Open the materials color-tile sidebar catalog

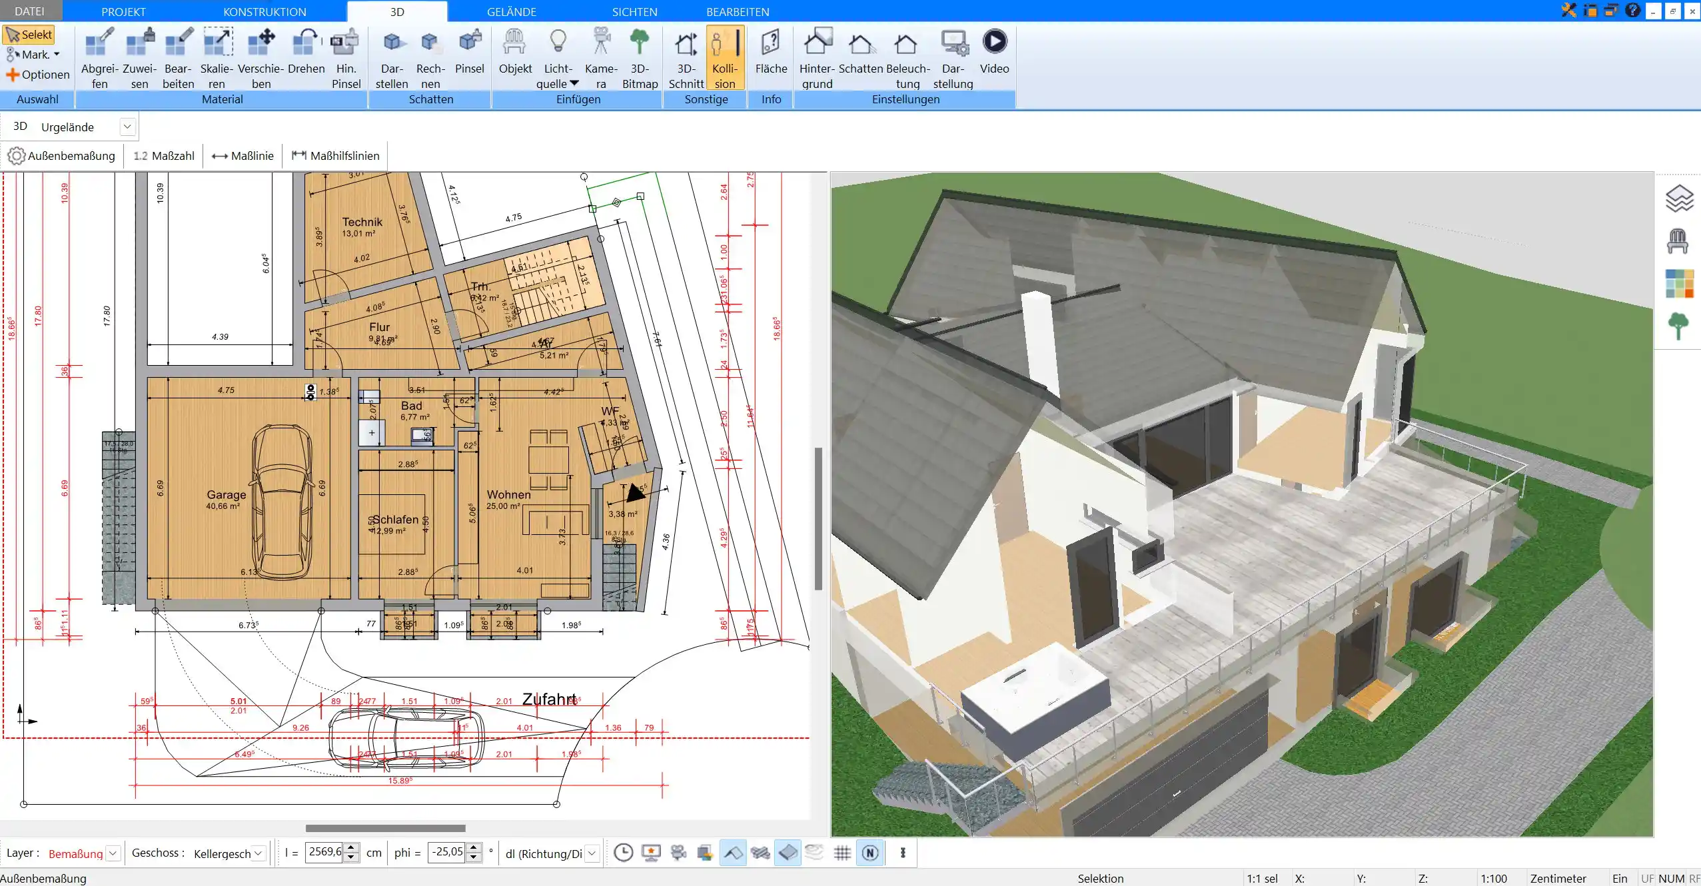(1679, 284)
